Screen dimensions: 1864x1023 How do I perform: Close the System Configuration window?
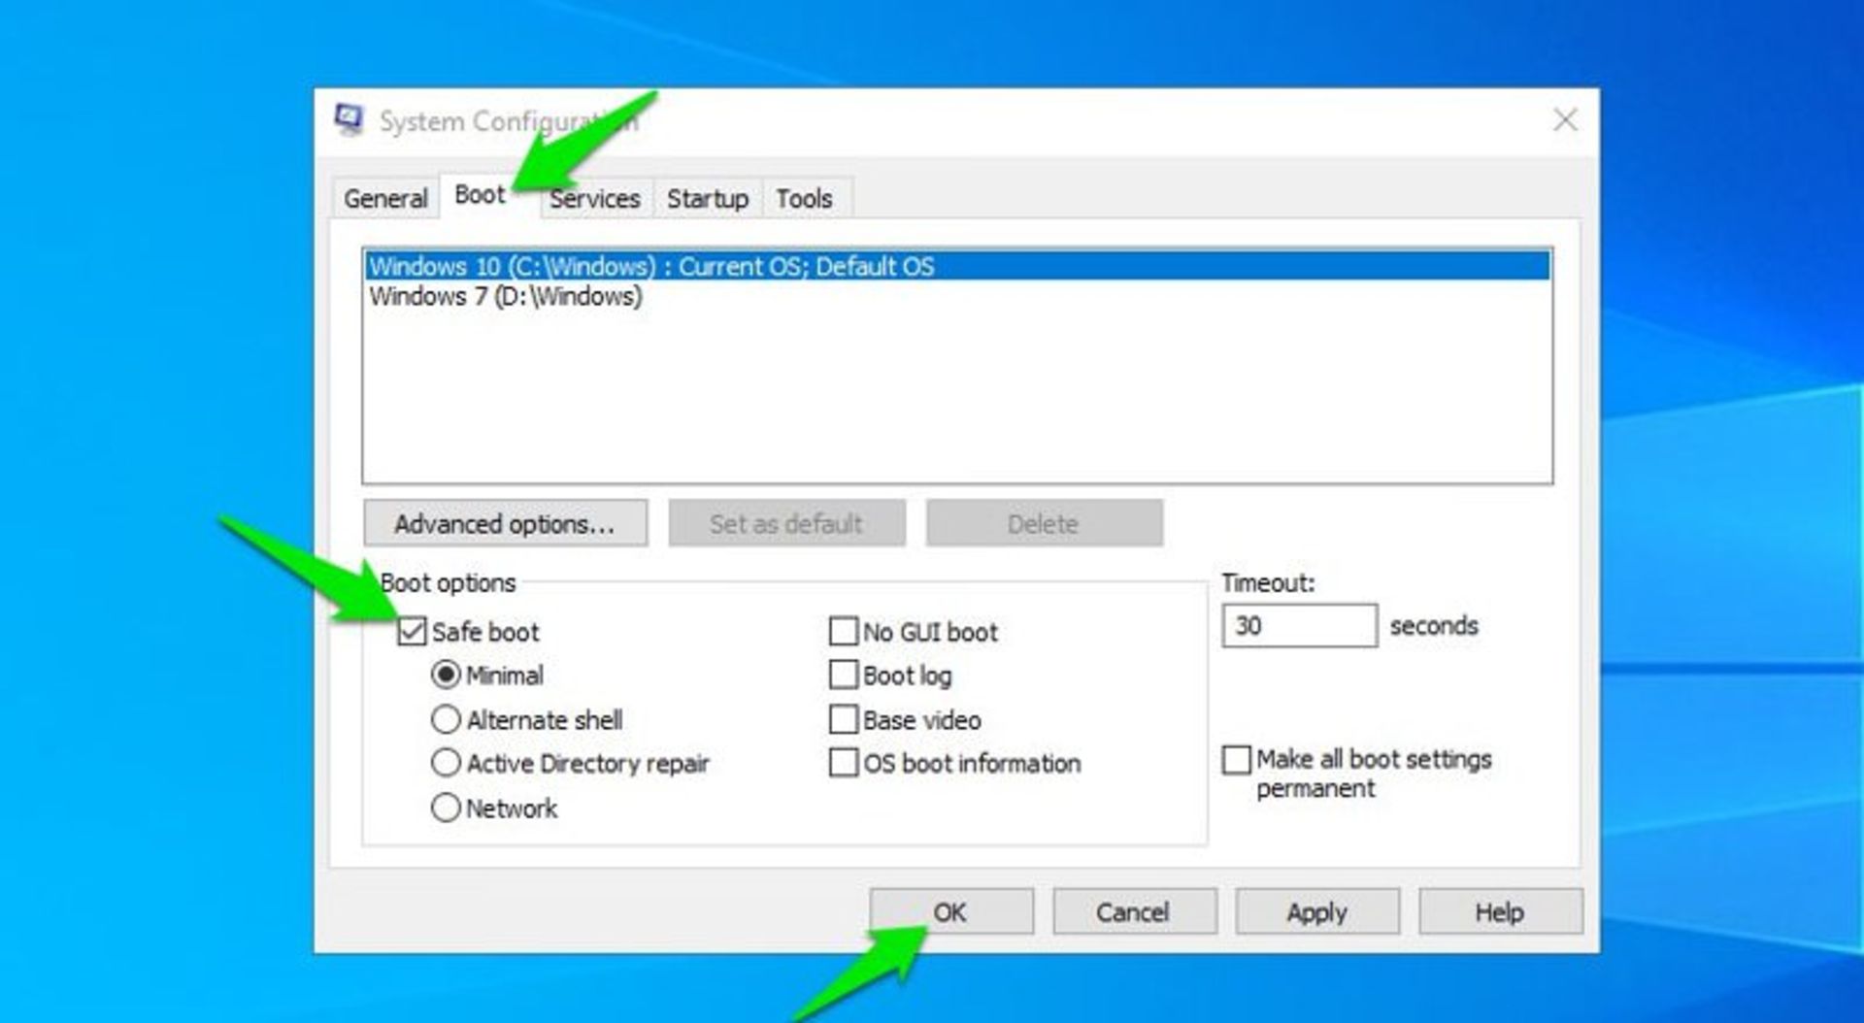pos(1564,120)
